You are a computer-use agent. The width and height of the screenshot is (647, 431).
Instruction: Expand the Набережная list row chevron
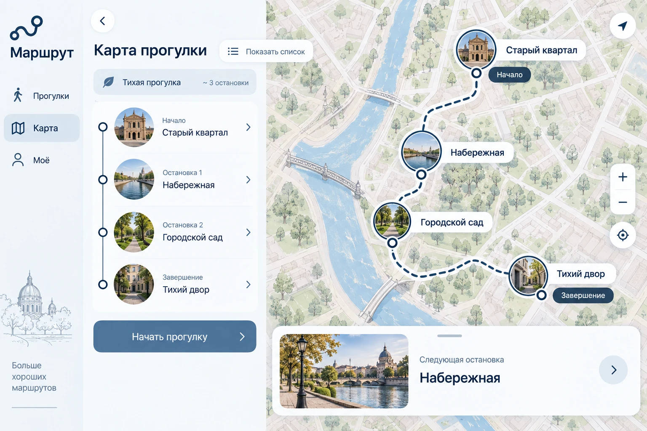[248, 180]
